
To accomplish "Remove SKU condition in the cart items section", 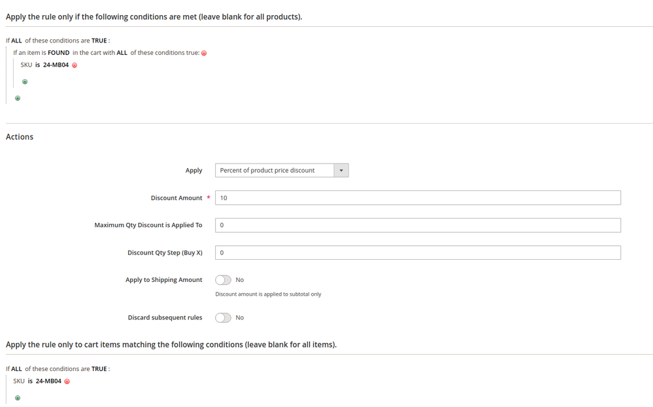I will (67, 381).
